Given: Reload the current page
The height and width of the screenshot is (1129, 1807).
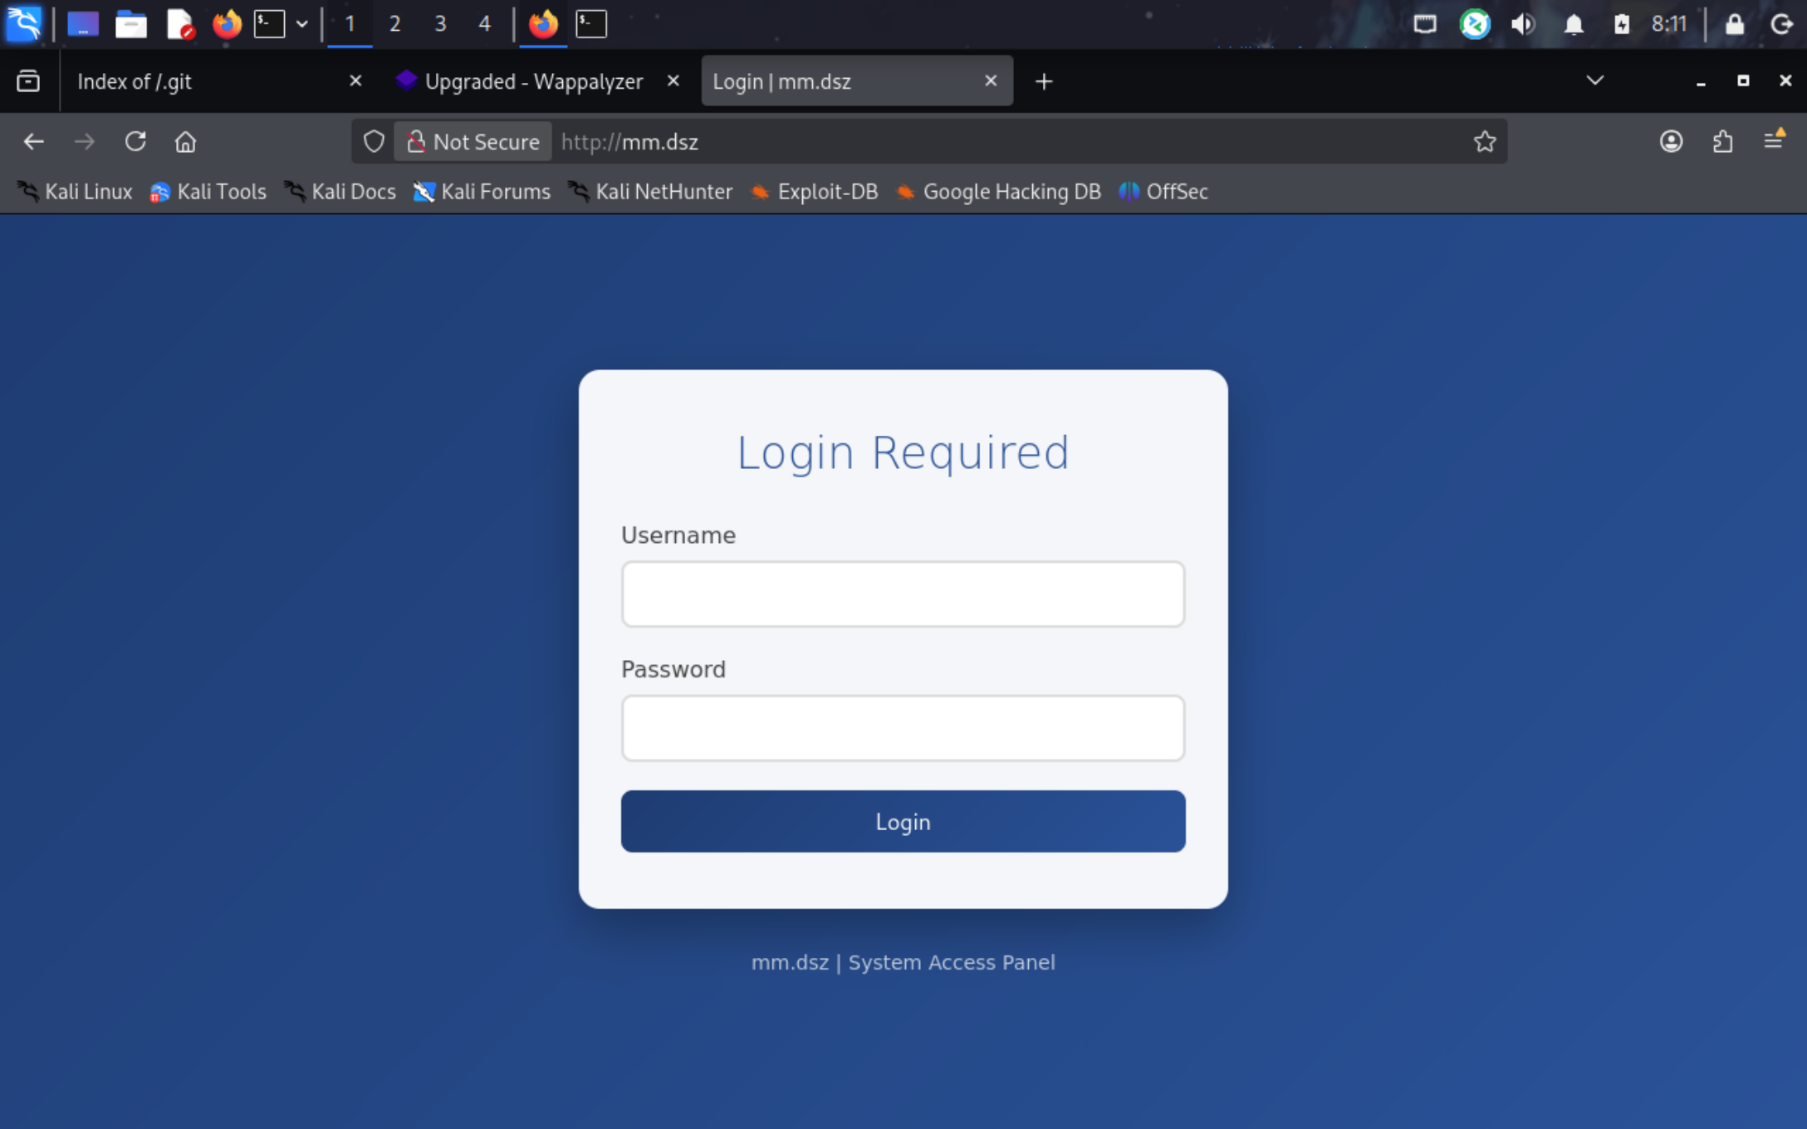Looking at the screenshot, I should (135, 142).
